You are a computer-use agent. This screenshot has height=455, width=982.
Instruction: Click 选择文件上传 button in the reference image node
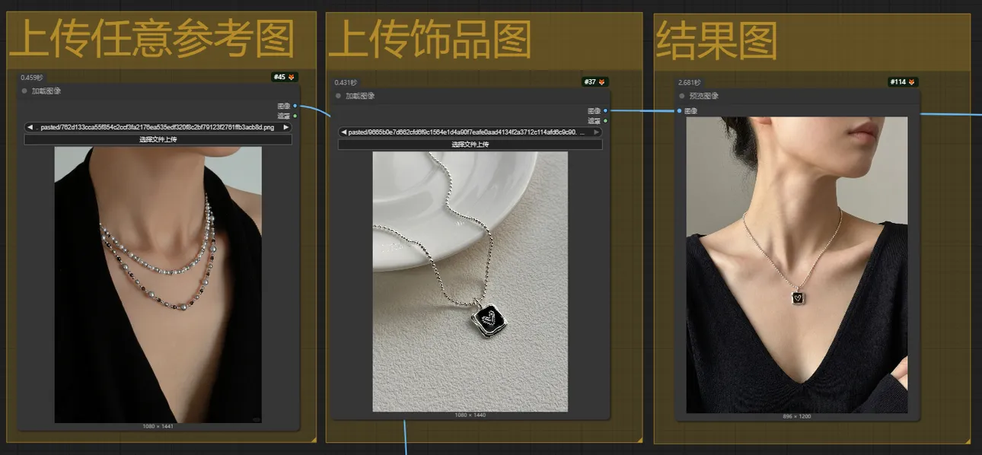158,140
